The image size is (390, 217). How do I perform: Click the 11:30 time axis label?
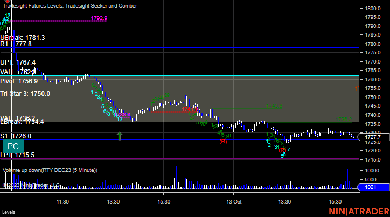62,201
